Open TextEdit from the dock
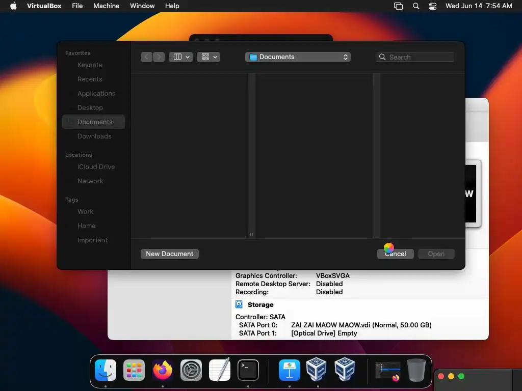 [220, 370]
